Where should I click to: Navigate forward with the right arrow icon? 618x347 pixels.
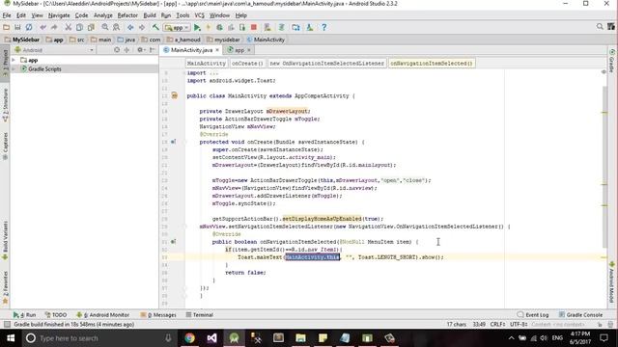click(x=142, y=27)
